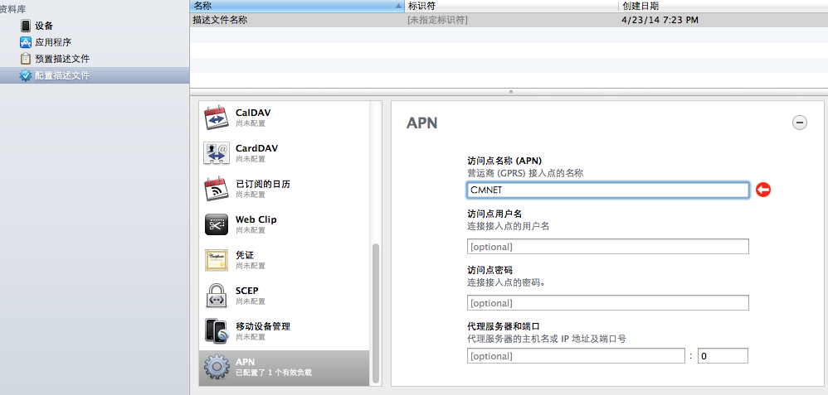Remove the APN payload with the minus button
The width and height of the screenshot is (828, 395).
coord(800,123)
